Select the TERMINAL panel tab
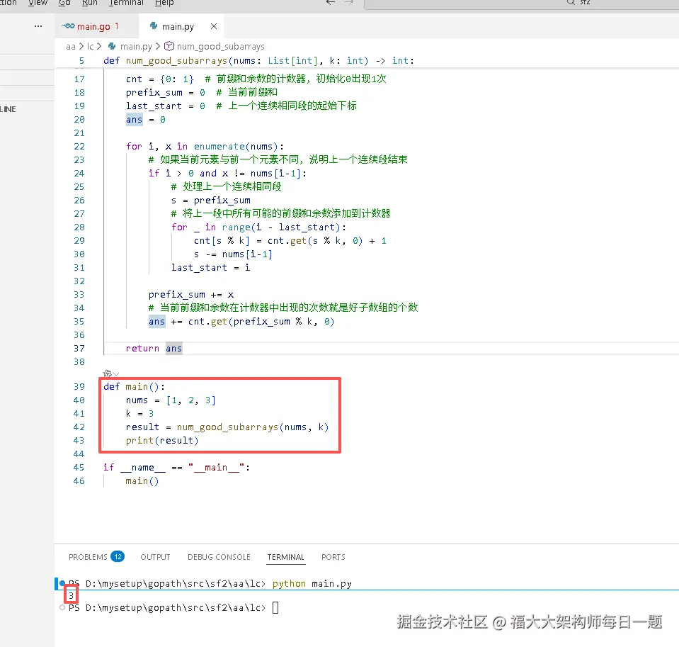 point(286,557)
